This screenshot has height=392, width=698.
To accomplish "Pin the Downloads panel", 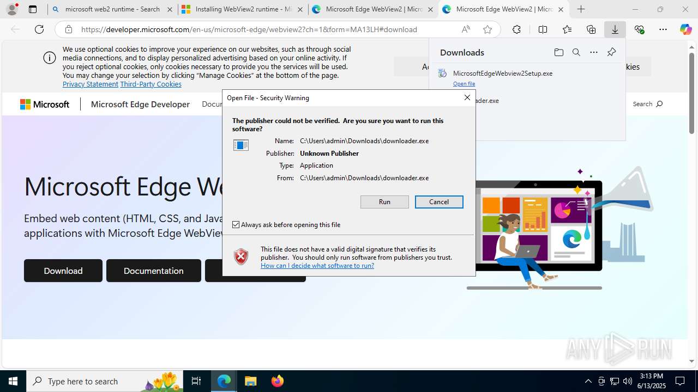I will 611,52.
